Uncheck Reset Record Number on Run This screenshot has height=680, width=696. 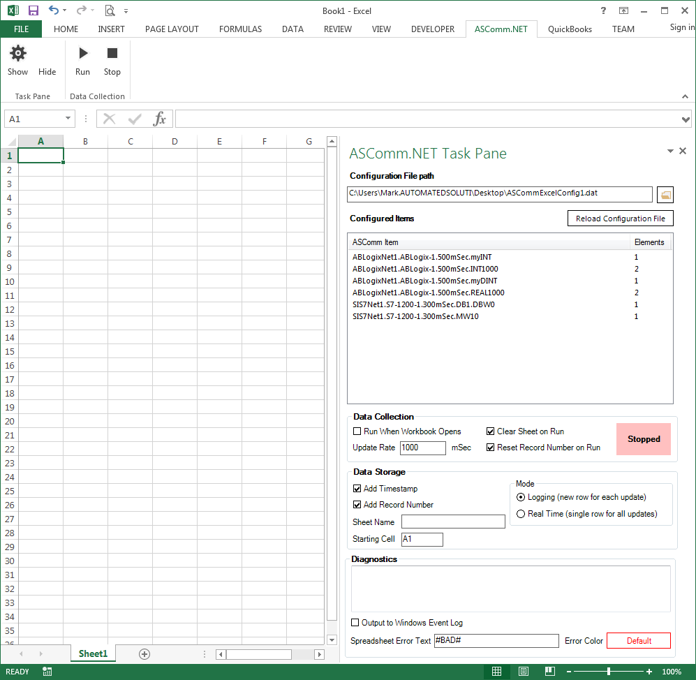(x=490, y=448)
